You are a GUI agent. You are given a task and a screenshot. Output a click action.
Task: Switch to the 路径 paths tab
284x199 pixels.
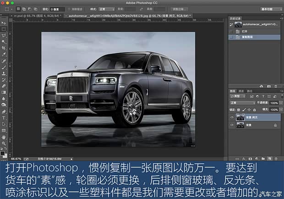point(250,91)
